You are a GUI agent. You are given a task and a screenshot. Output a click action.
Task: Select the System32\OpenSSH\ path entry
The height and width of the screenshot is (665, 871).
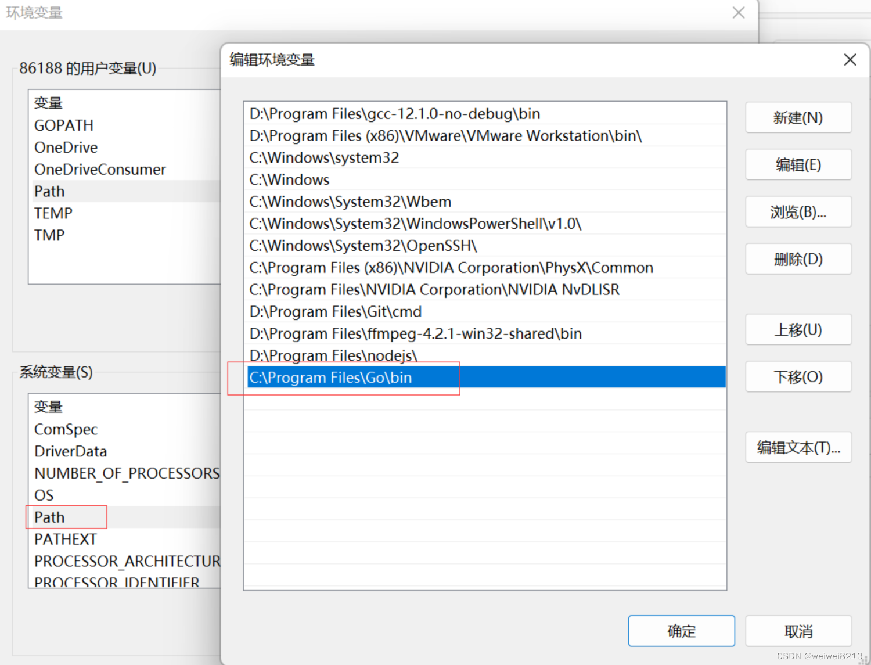(485, 246)
